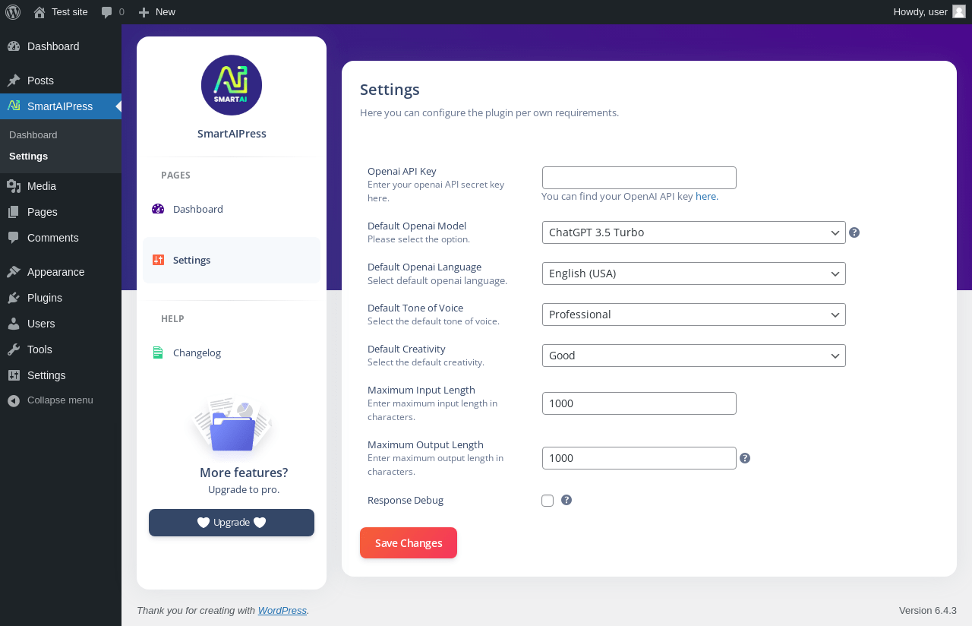Click the Comments icon in sidebar
The height and width of the screenshot is (626, 972).
click(x=14, y=238)
